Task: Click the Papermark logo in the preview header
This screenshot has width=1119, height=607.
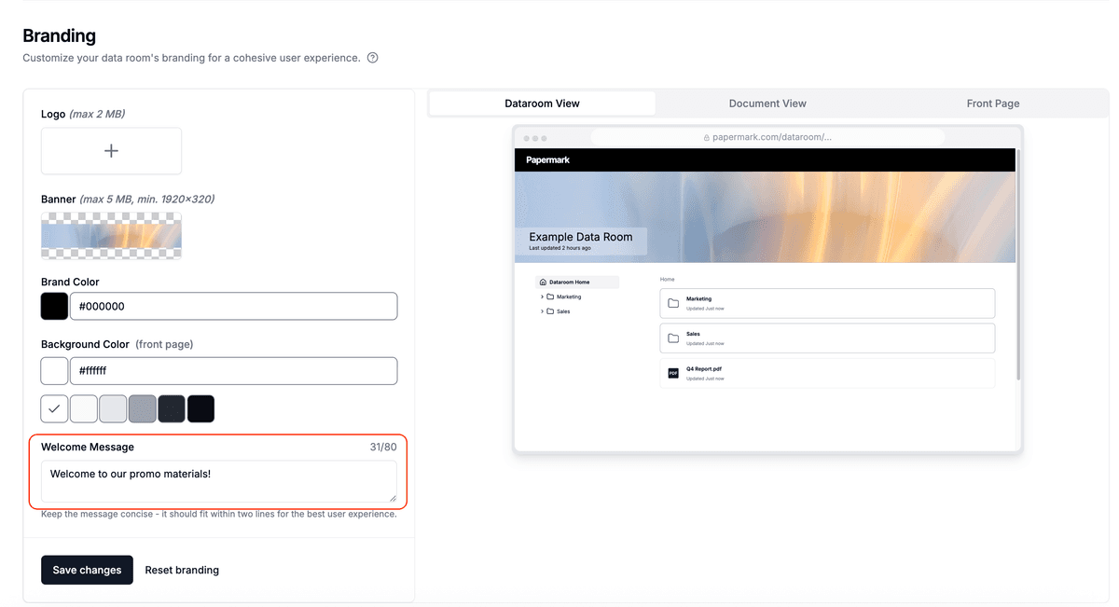Action: [547, 160]
